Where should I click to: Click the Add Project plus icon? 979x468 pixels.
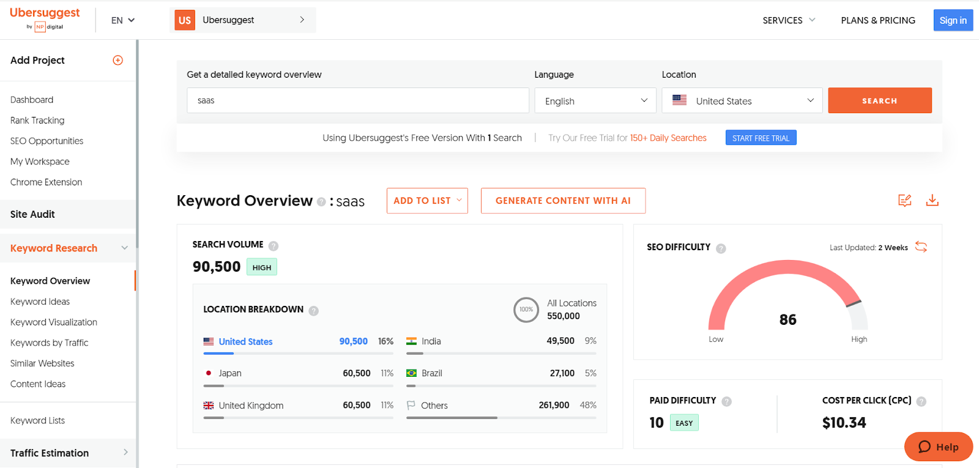pyautogui.click(x=118, y=60)
